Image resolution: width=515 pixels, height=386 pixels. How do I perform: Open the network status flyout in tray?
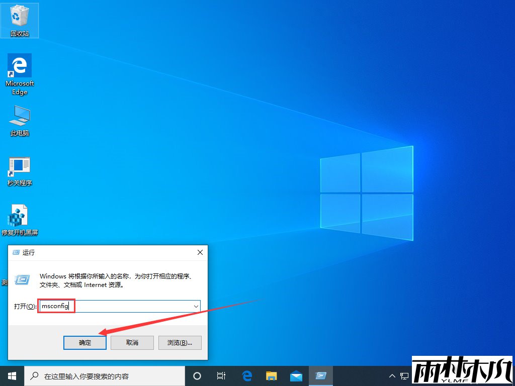tap(404, 375)
